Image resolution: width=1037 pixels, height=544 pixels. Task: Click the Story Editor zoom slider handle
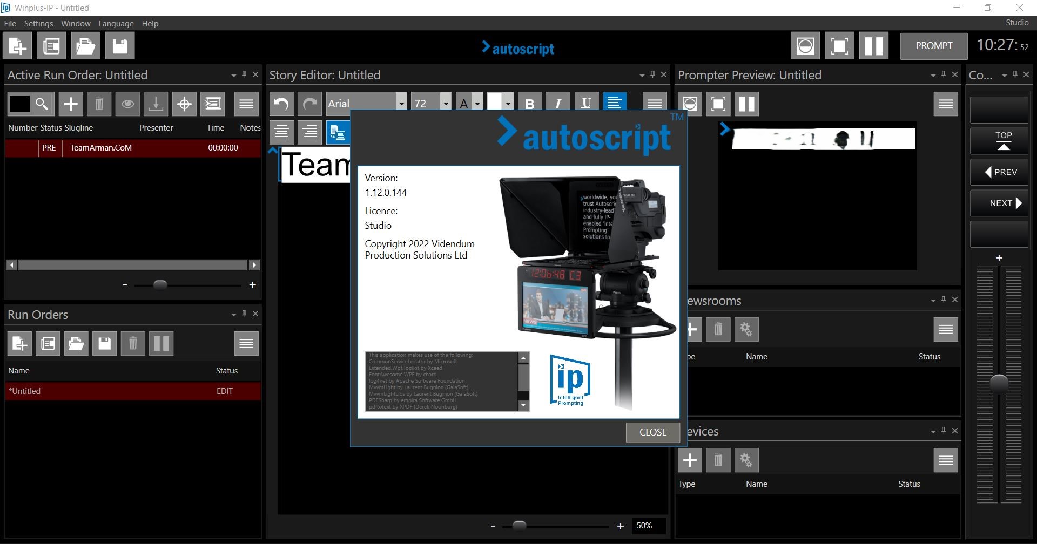coord(519,526)
